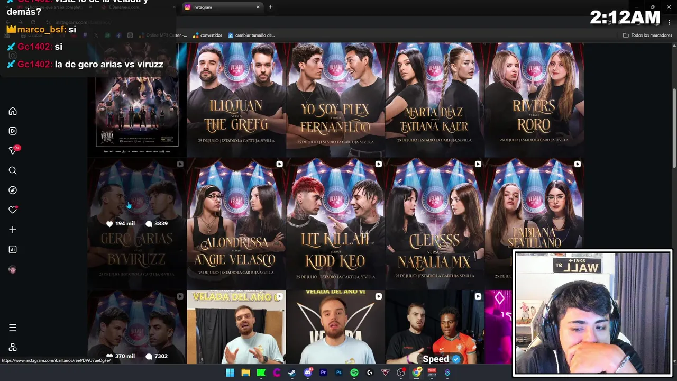Screen dimensions: 677x381
Task: Open Voicemeeter from the taskbar
Action: click(x=432, y=373)
